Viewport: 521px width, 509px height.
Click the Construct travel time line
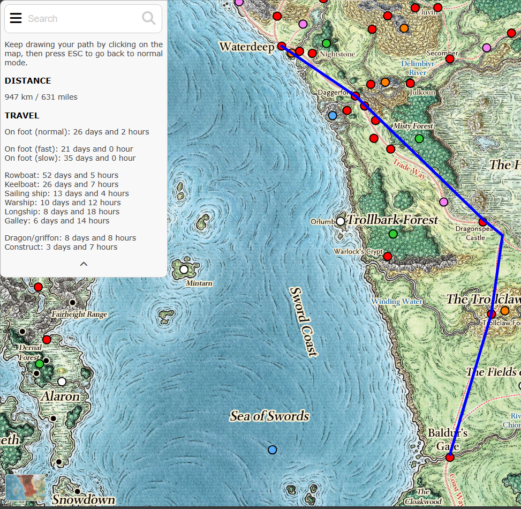tap(61, 247)
